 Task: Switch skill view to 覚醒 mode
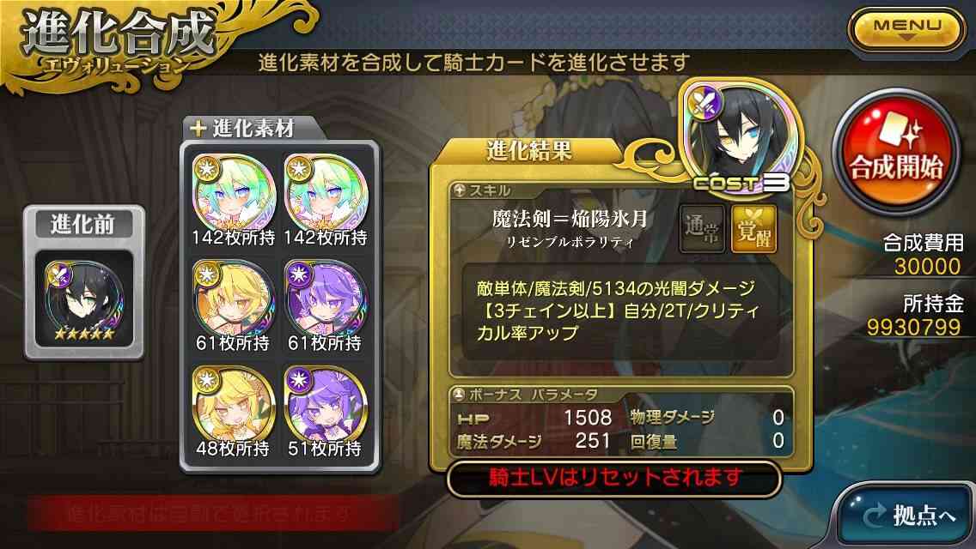(x=753, y=229)
